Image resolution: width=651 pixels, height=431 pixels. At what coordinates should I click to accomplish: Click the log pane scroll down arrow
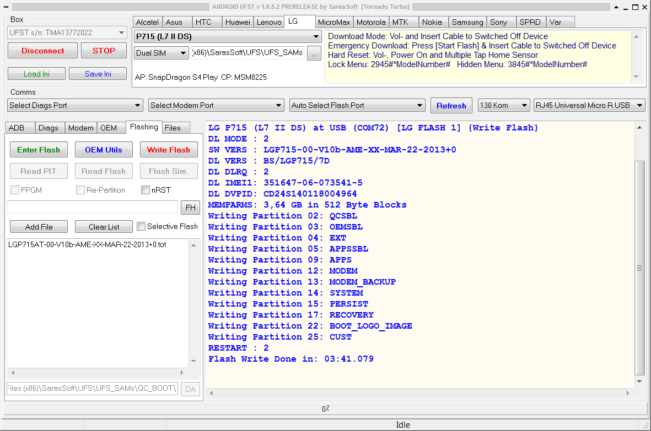[x=639, y=381]
